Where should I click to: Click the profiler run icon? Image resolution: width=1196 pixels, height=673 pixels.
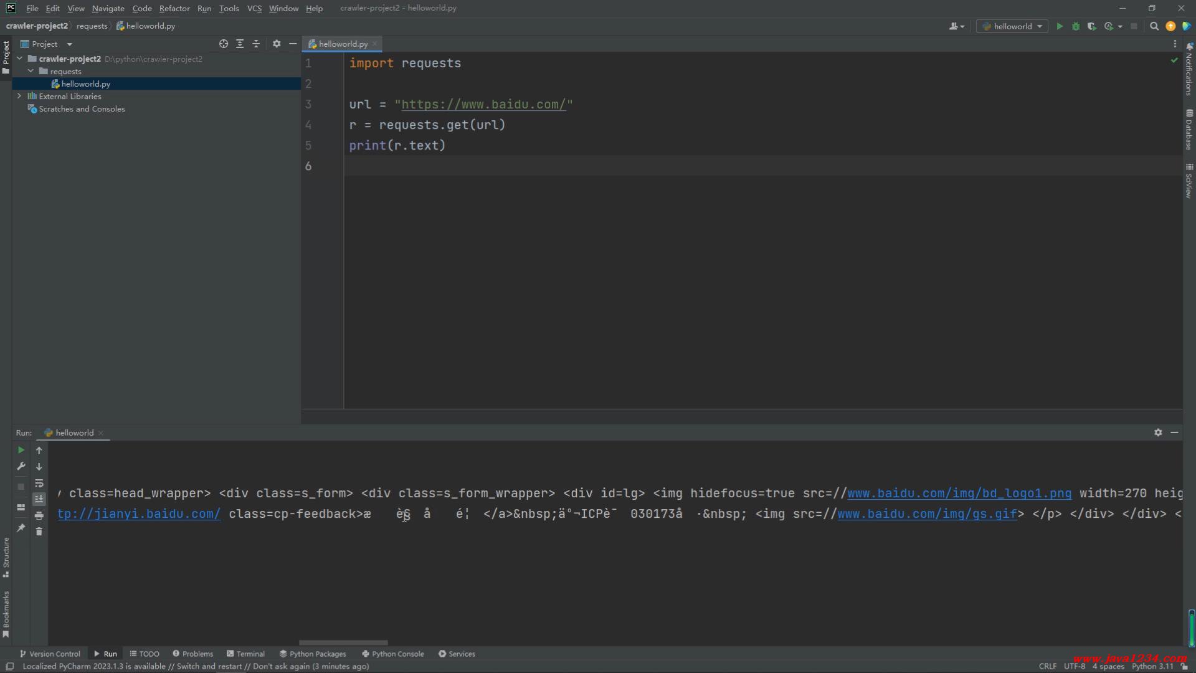click(x=1108, y=26)
